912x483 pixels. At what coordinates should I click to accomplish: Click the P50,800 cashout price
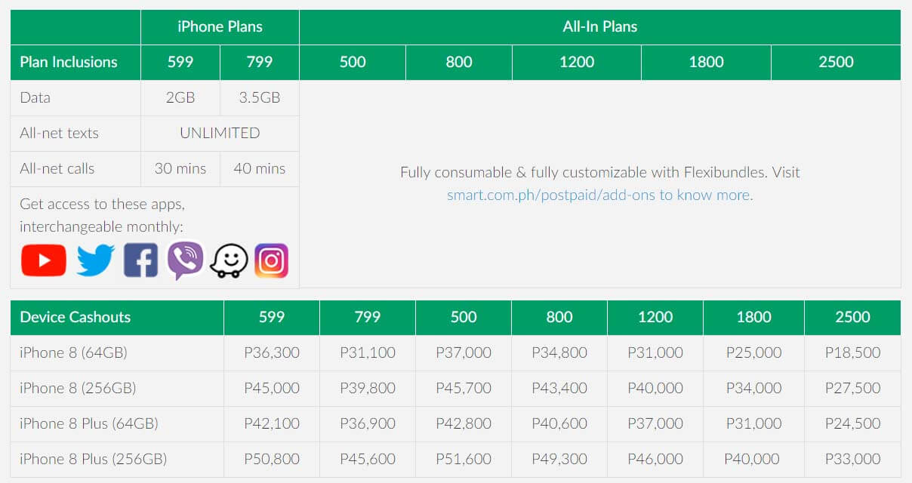[x=272, y=459]
